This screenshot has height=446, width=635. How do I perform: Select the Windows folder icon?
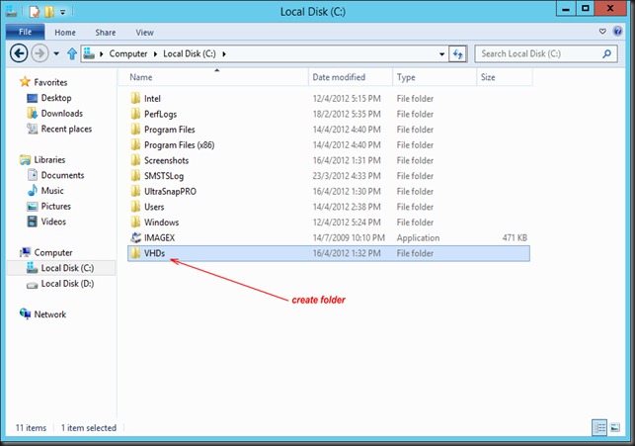pyautogui.click(x=135, y=223)
